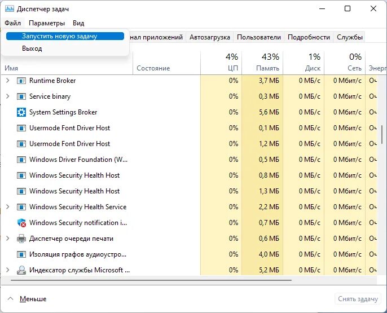Choose Запустить новую задачу menu entry
The image size is (387, 313).
[65, 36]
